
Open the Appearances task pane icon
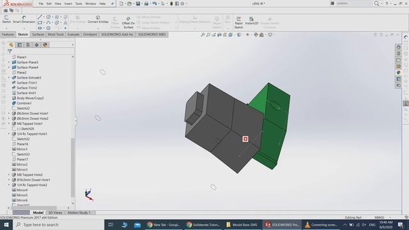click(x=398, y=72)
